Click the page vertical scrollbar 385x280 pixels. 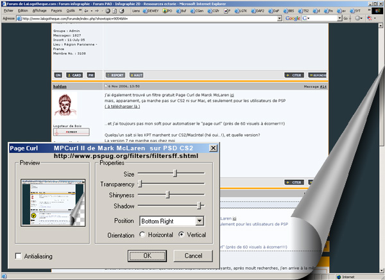click(381, 148)
